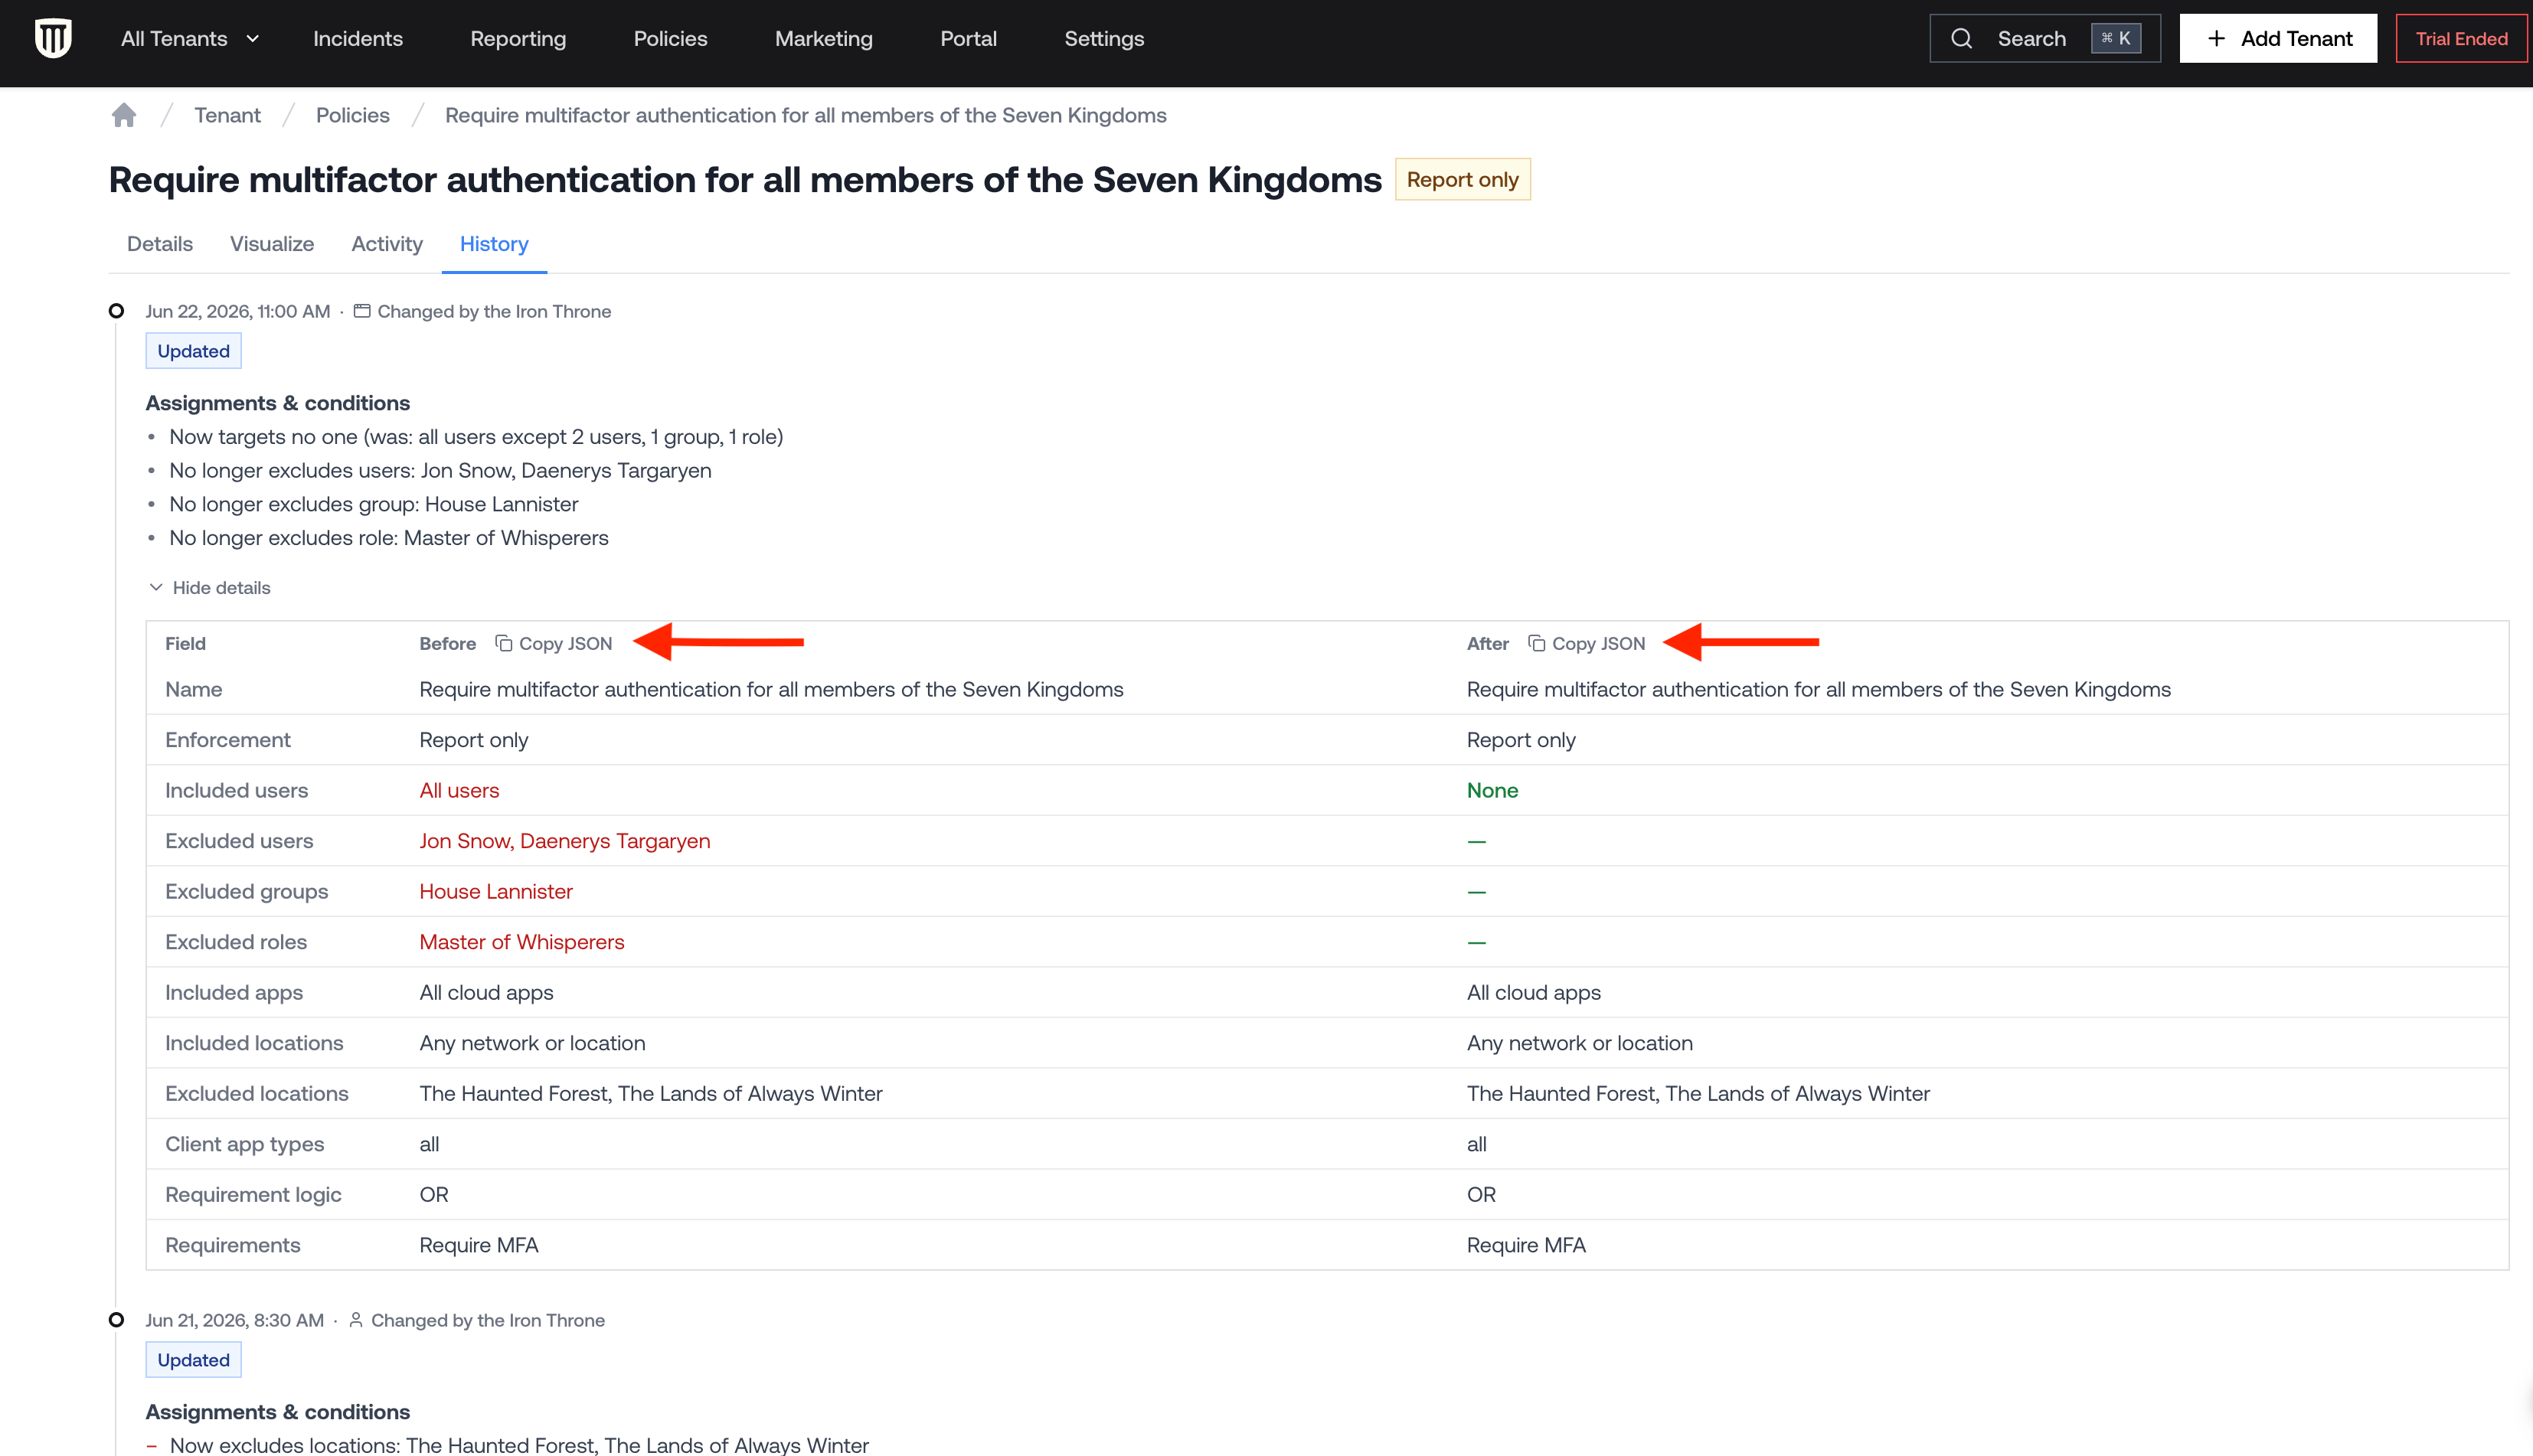Click the Search field in the top bar
The height and width of the screenshot is (1456, 2533).
[2044, 39]
